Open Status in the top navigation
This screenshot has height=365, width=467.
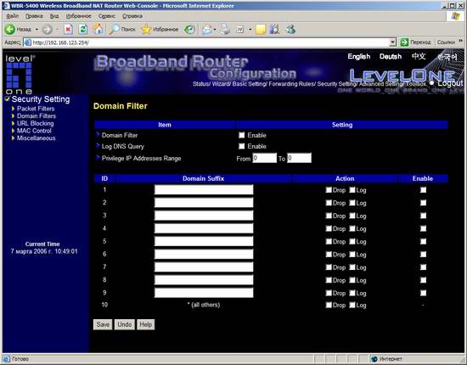coord(201,84)
